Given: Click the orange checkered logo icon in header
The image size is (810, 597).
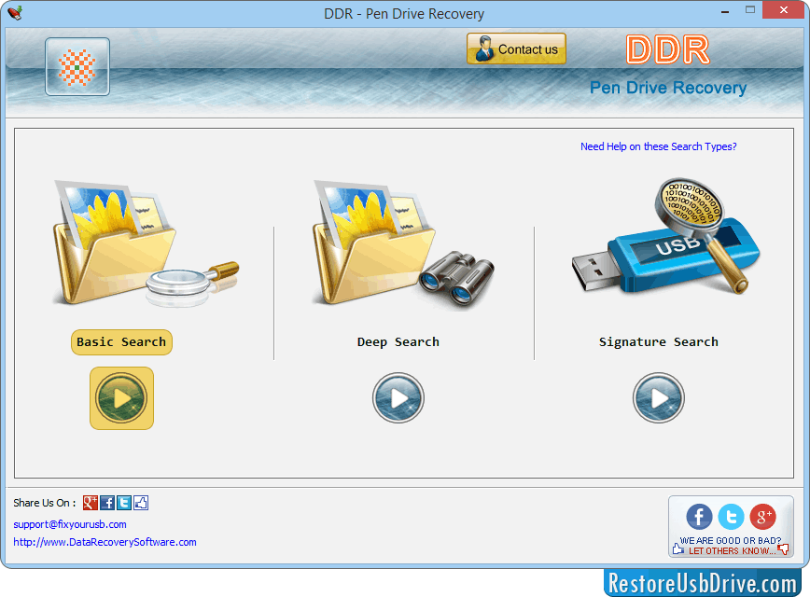Looking at the screenshot, I should 77,66.
